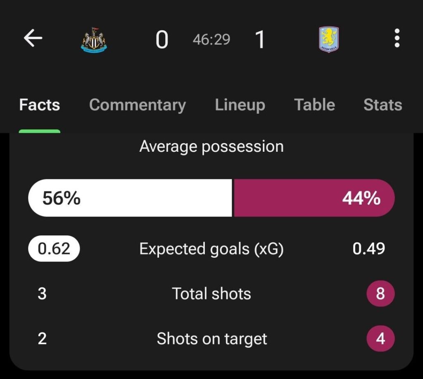
Task: Tap the Aston Villa score of 1
Action: click(260, 39)
